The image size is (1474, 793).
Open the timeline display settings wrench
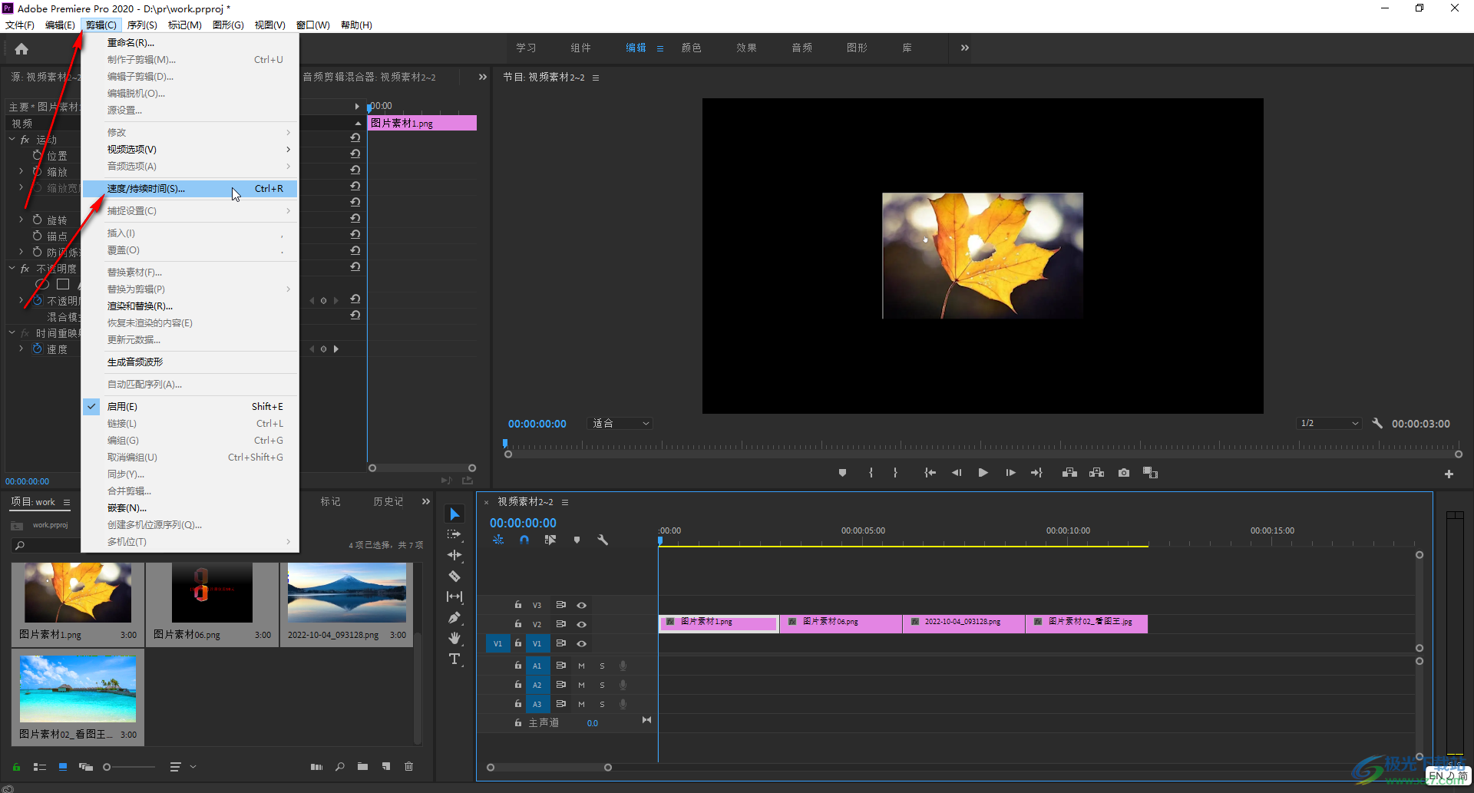coord(603,540)
